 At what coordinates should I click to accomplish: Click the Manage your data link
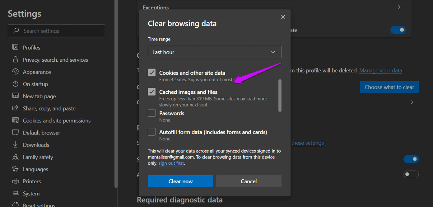click(380, 70)
